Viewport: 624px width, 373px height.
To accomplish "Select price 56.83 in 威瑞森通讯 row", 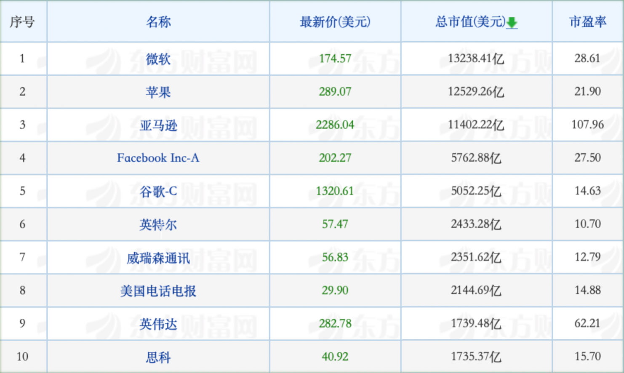I will [x=335, y=257].
